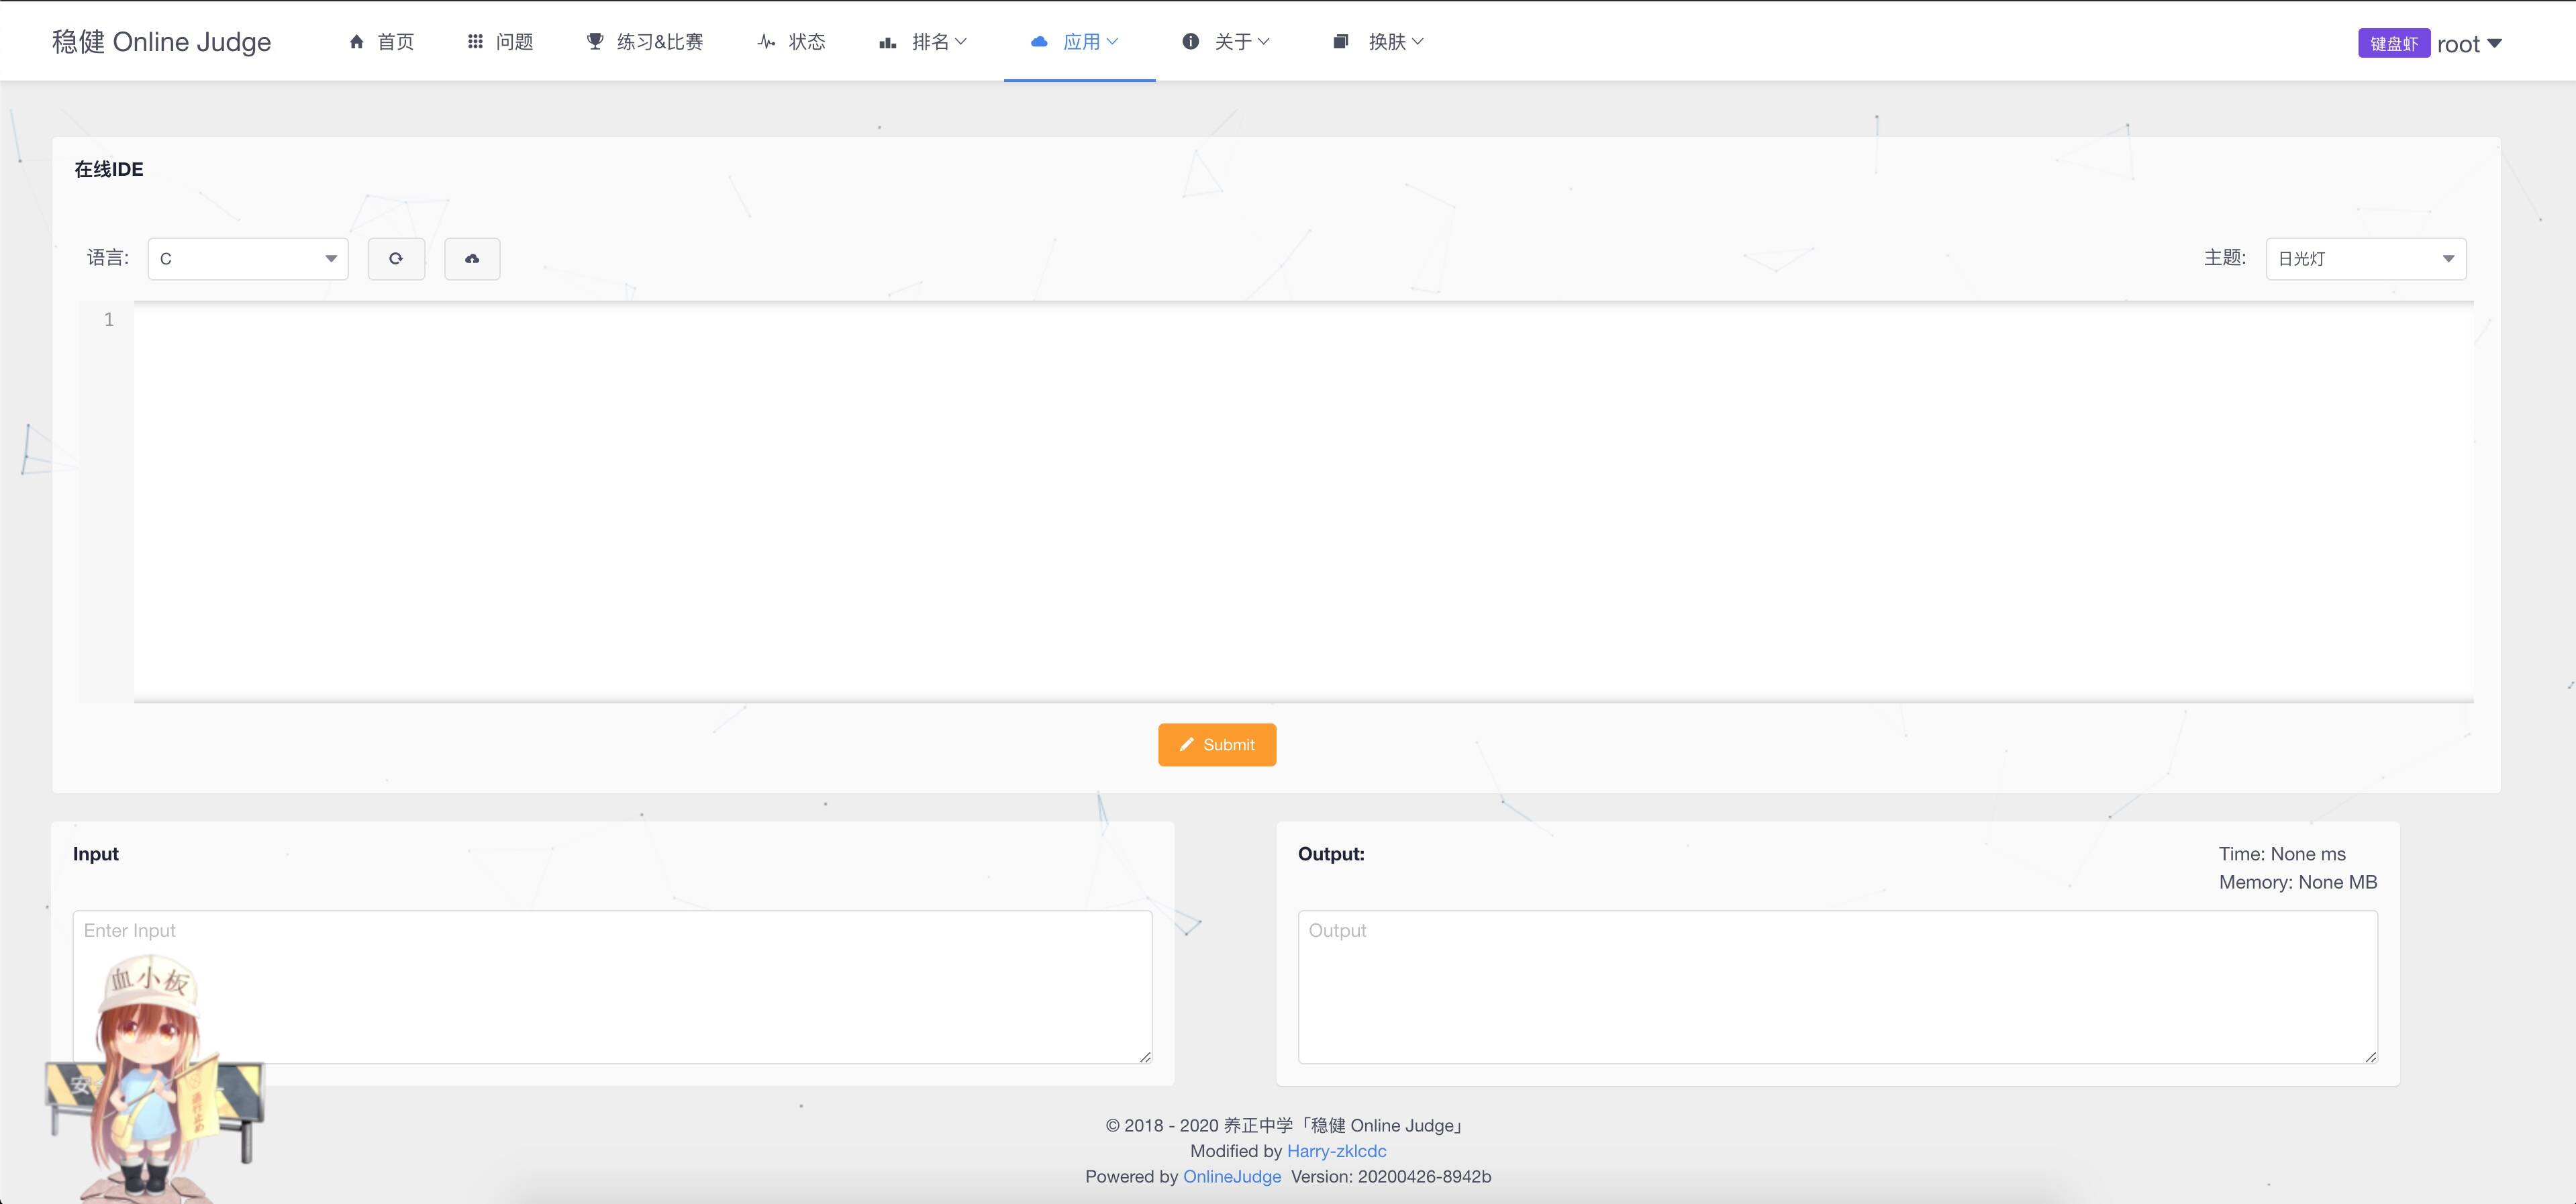The image size is (2576, 1204).
Task: Open the 语言 language dropdown
Action: click(x=248, y=259)
